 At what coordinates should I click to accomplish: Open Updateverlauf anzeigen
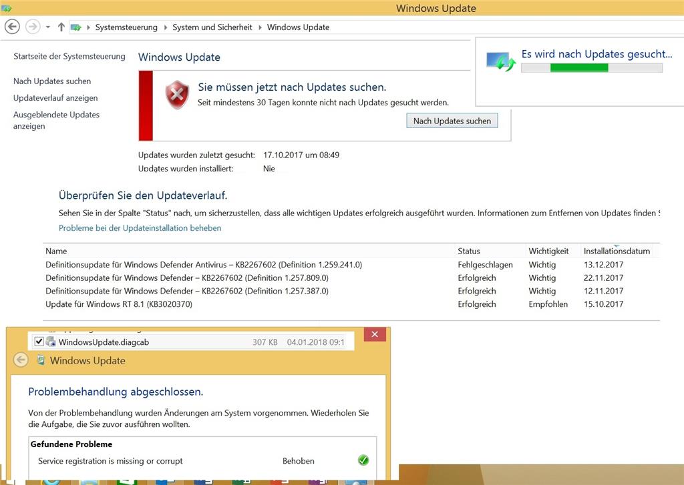(x=55, y=98)
